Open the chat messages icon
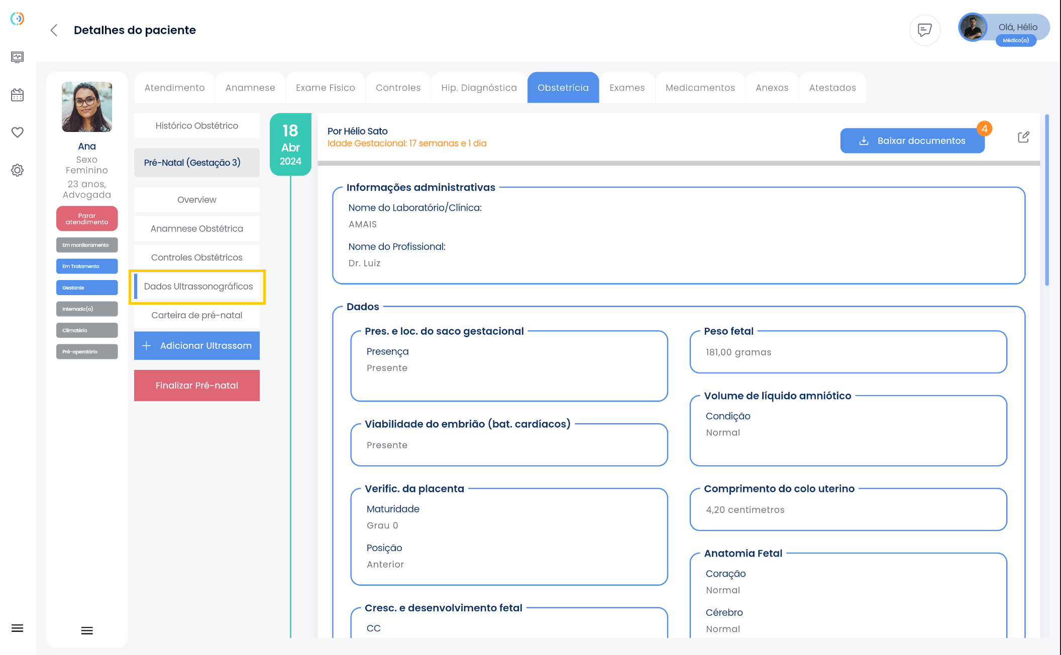The height and width of the screenshot is (655, 1061). click(x=925, y=30)
